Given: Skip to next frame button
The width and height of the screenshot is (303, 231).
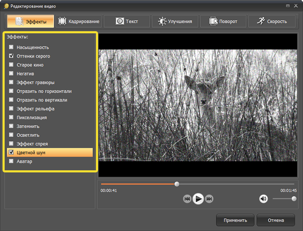Looking at the screenshot, I should point(209,199).
